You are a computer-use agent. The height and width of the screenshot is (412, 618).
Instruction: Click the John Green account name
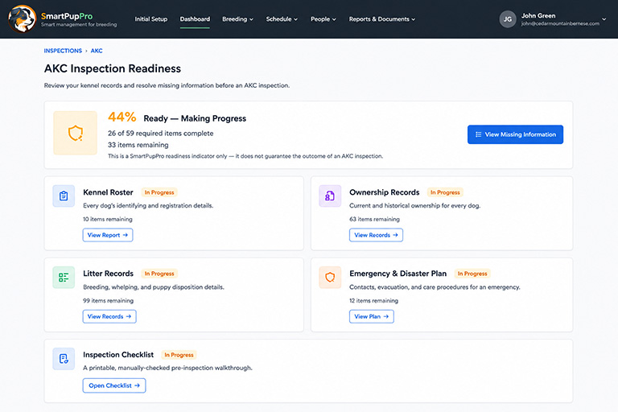538,16
